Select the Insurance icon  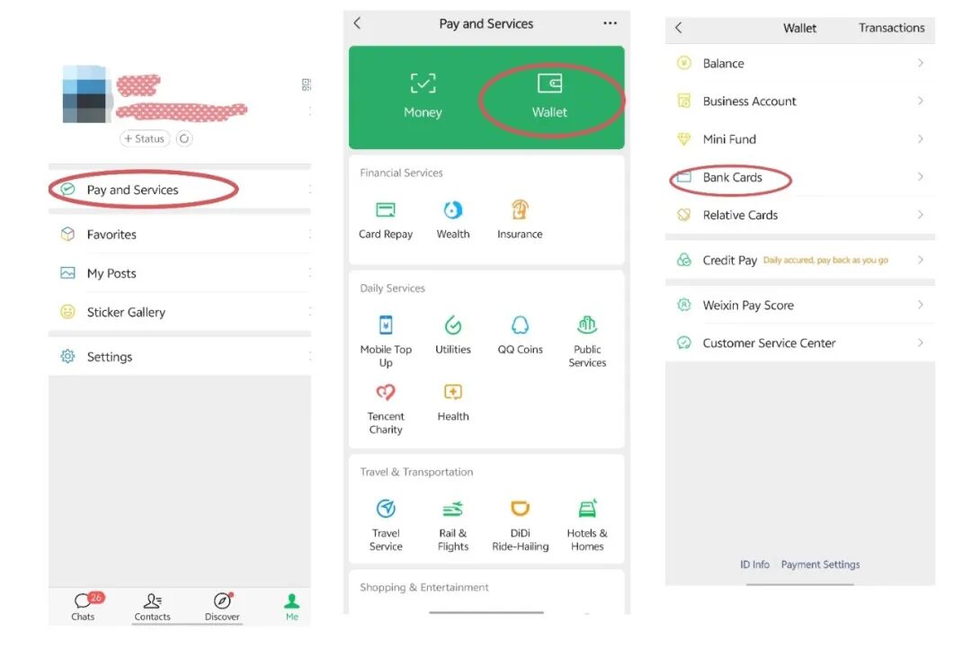(520, 210)
